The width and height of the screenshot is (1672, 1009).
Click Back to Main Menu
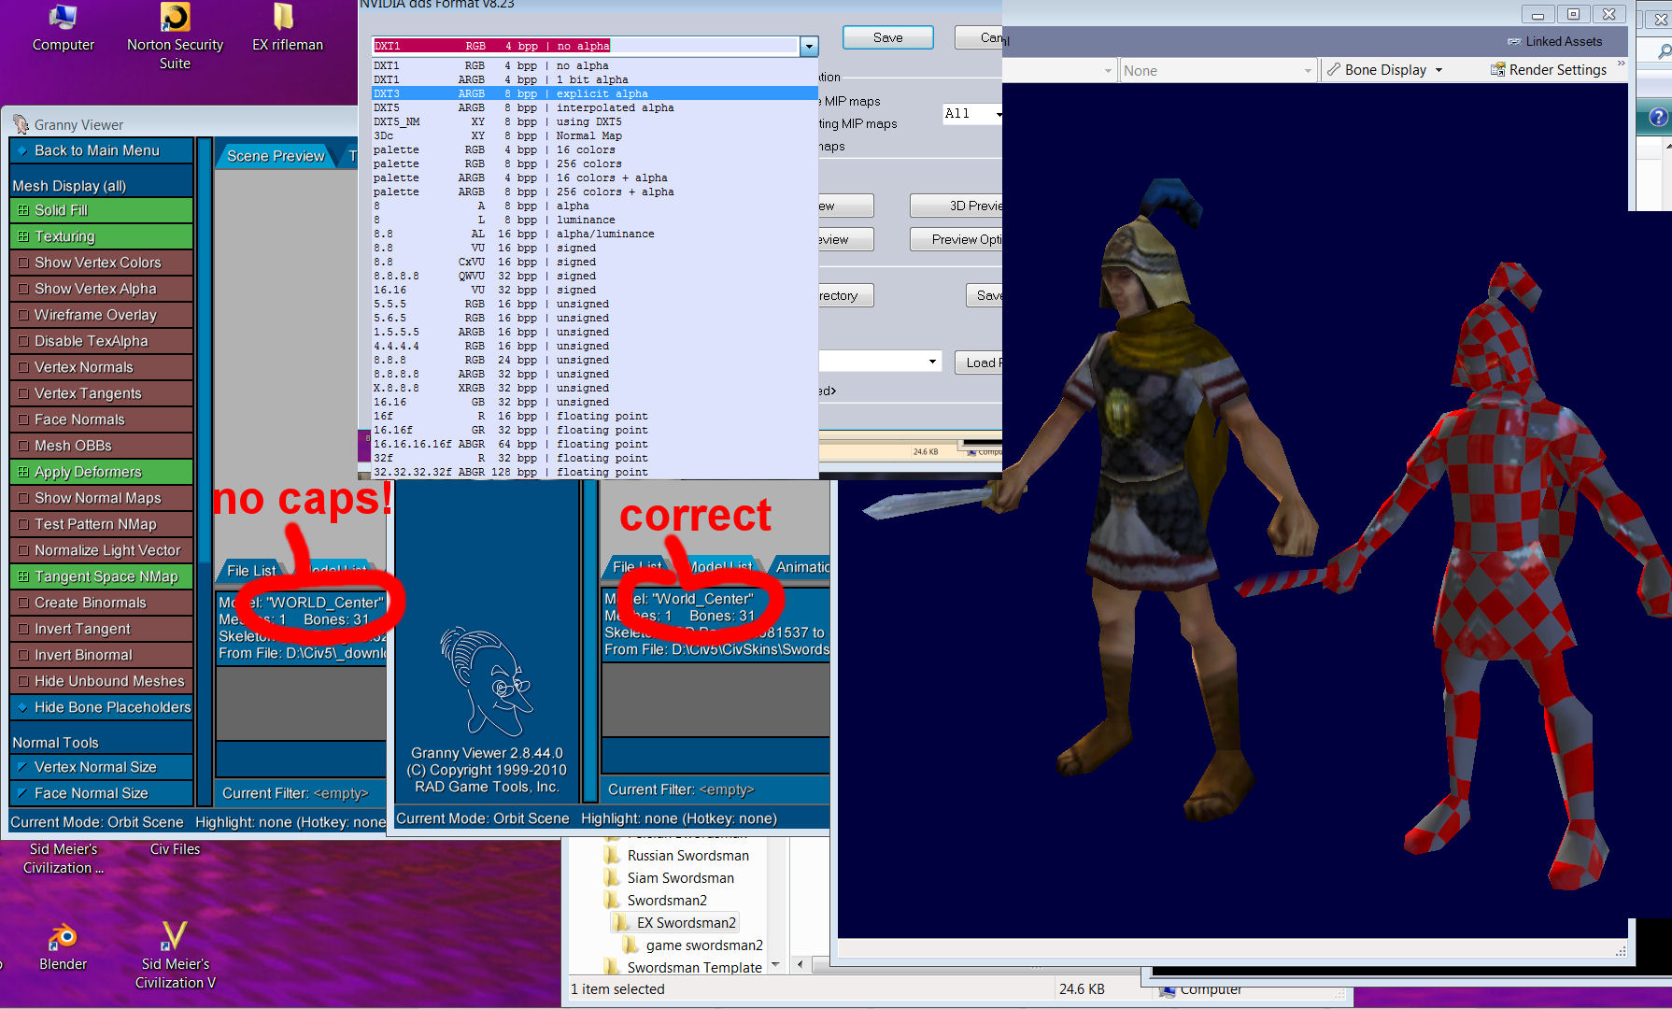(x=101, y=150)
